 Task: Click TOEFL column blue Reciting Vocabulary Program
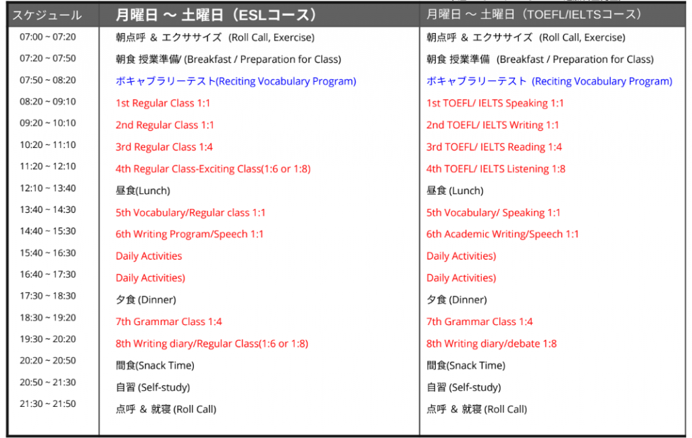pyautogui.click(x=549, y=81)
